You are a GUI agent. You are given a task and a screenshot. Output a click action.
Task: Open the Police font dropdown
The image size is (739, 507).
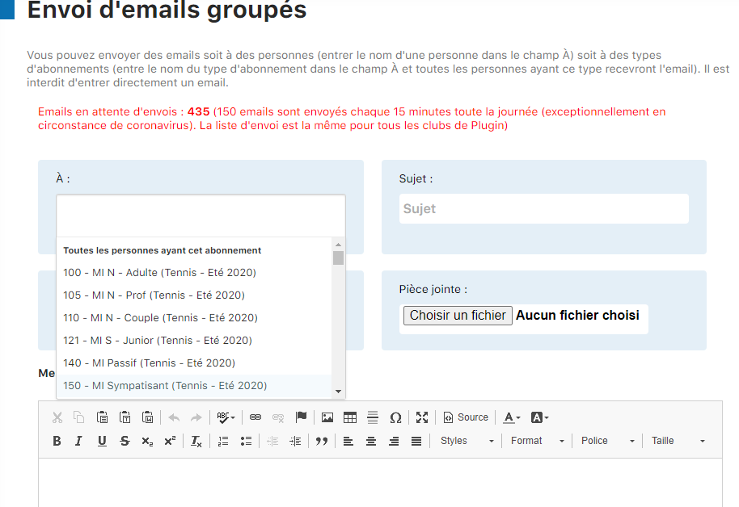tap(607, 441)
